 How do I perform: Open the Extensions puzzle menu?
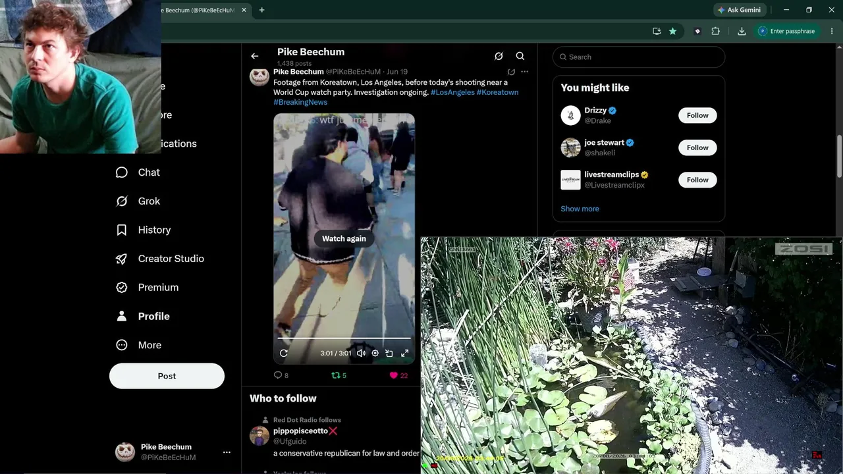(715, 31)
